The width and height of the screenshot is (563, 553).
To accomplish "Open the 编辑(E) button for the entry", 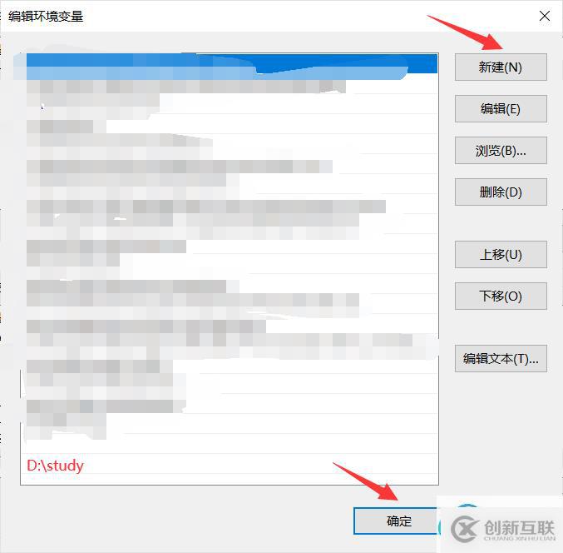I will click(x=501, y=108).
